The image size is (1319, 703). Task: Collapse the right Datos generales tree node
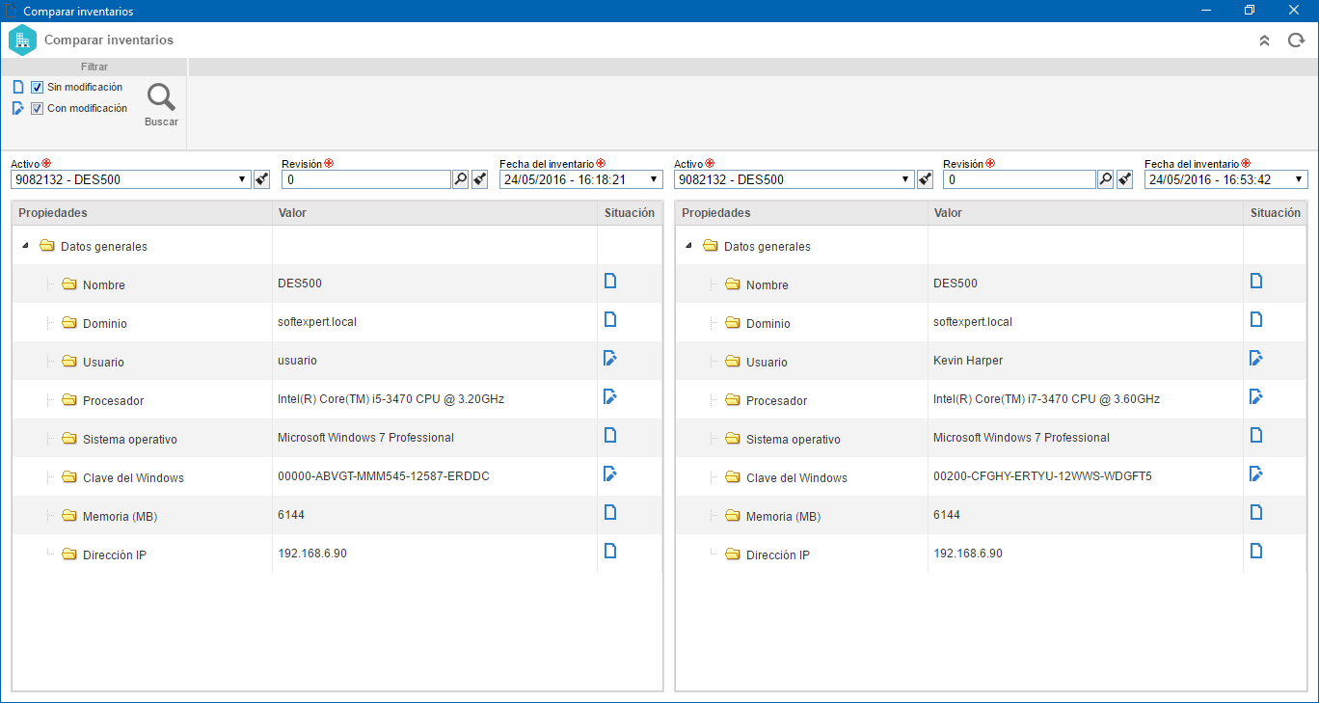(687, 245)
